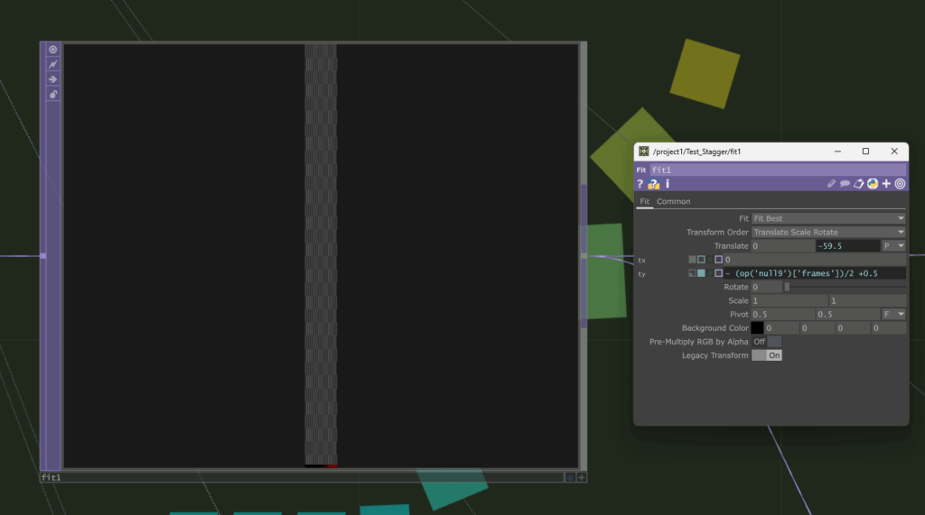Viewport: 925px width, 515px height.
Task: Click the bypass flag on fit1 node
Action: click(x=53, y=64)
